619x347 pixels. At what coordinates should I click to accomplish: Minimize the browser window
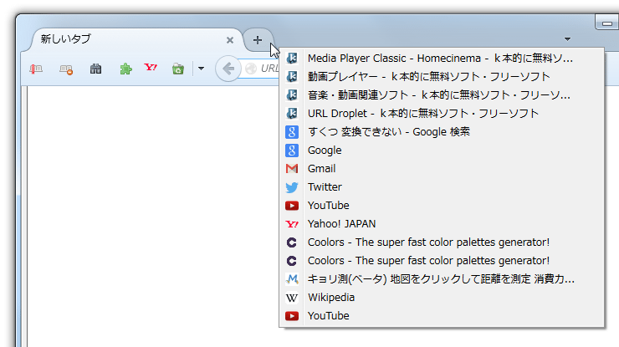point(606,23)
